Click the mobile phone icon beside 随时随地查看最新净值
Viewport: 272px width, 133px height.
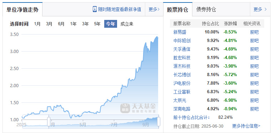pyautogui.click(x=95, y=9)
